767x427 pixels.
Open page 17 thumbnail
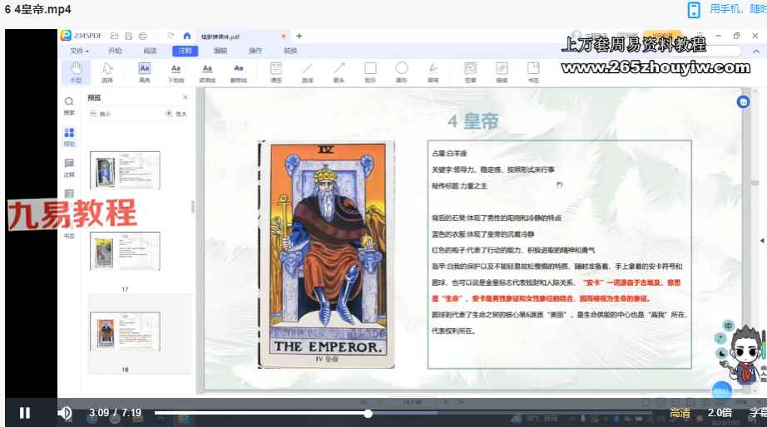click(125, 251)
